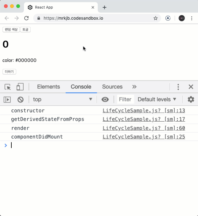Open LifeCycleSample.js link at line 60
Image resolution: width=198 pixels, height=216 pixels.
click(144, 128)
